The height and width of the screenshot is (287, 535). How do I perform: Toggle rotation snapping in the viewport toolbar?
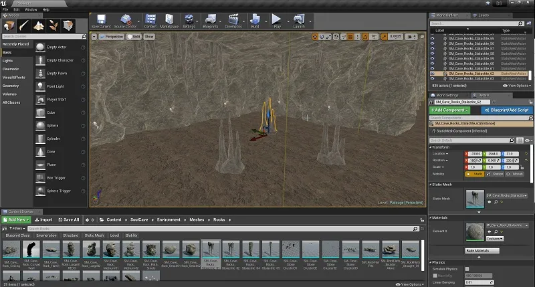(365, 37)
